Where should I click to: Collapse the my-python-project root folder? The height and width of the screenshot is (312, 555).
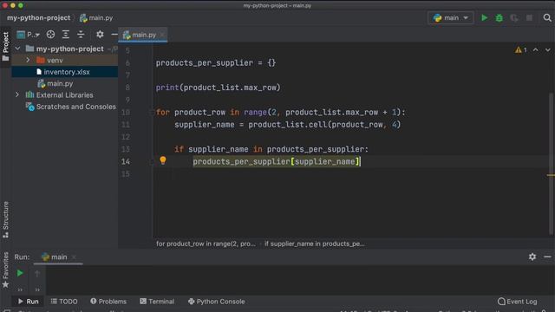(17, 49)
